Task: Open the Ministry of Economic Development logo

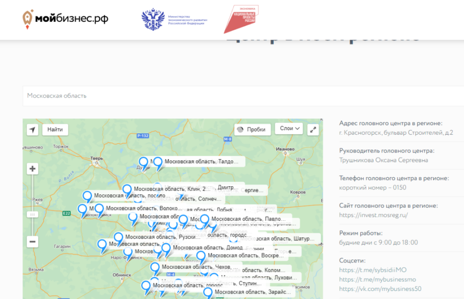Action: [x=174, y=19]
